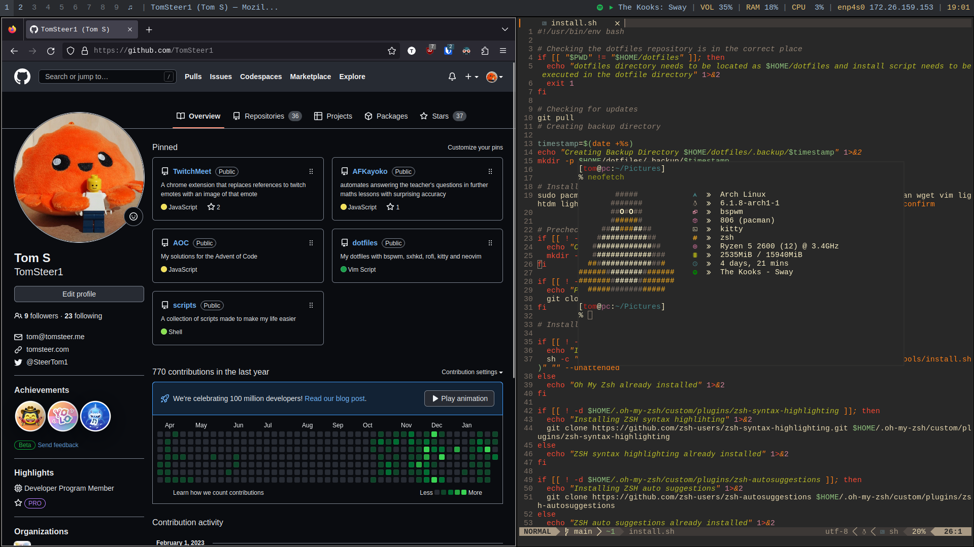The height and width of the screenshot is (547, 974).
Task: View stargazers of TwitchMeet repository
Action: [214, 207]
